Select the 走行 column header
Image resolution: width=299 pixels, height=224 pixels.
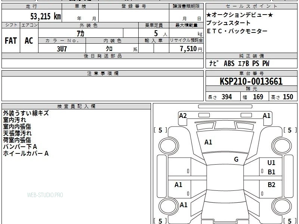tap(32, 6)
